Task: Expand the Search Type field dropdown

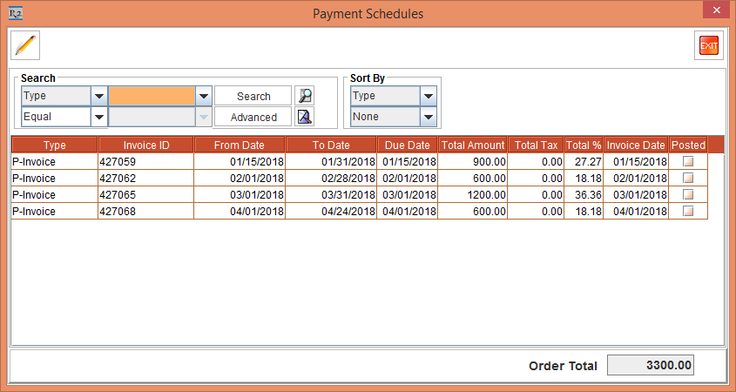Action: [x=98, y=96]
